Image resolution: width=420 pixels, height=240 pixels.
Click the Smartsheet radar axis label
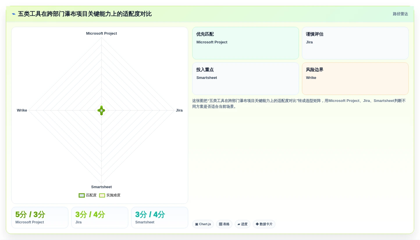(x=102, y=187)
